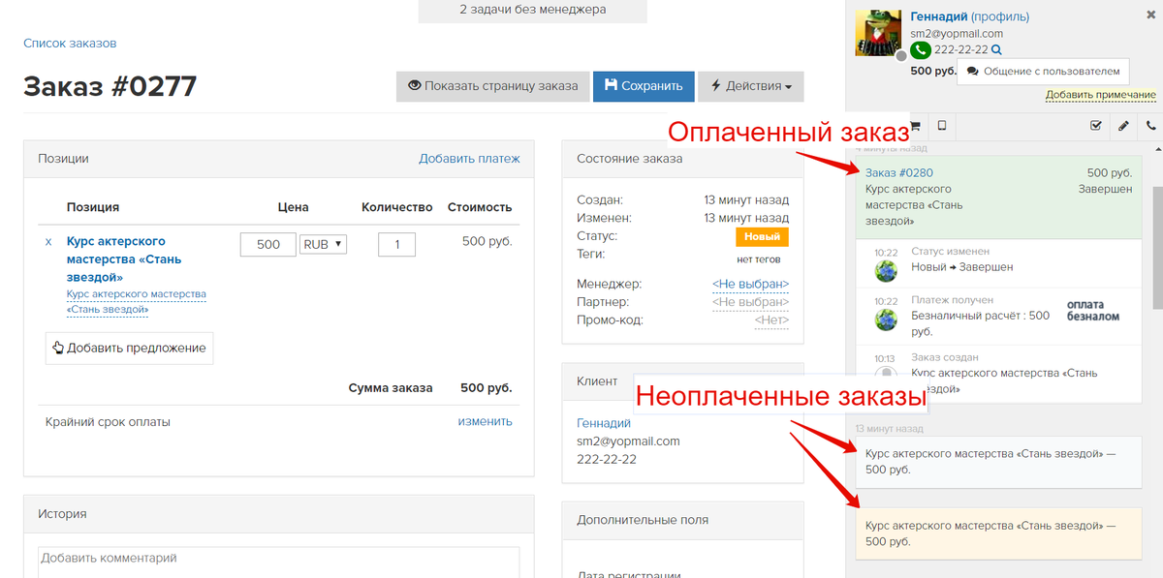
Task: Click the pencil note icon
Action: pos(1123,125)
